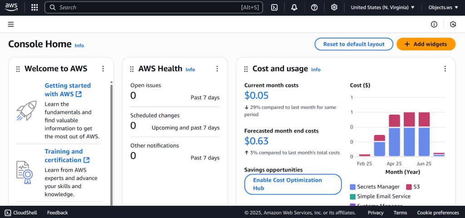465x218 pixels.
Task: Focus the top Search field
Action: 150,7
